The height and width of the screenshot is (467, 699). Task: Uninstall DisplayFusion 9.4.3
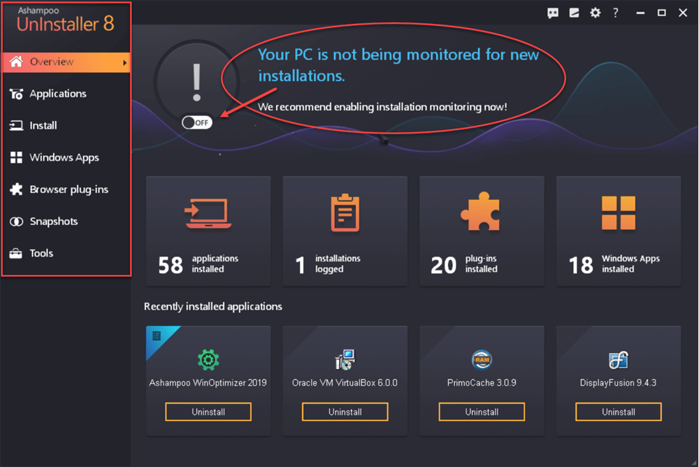[619, 412]
